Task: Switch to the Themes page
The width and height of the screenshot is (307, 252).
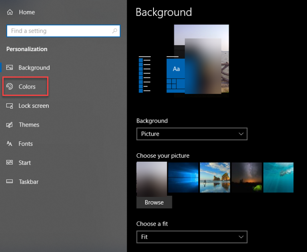Action: 29,125
